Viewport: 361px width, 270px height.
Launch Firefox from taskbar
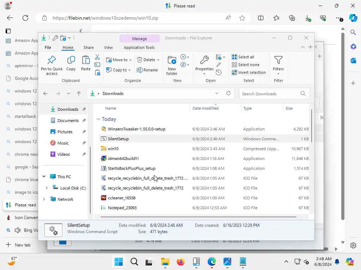click(x=180, y=262)
